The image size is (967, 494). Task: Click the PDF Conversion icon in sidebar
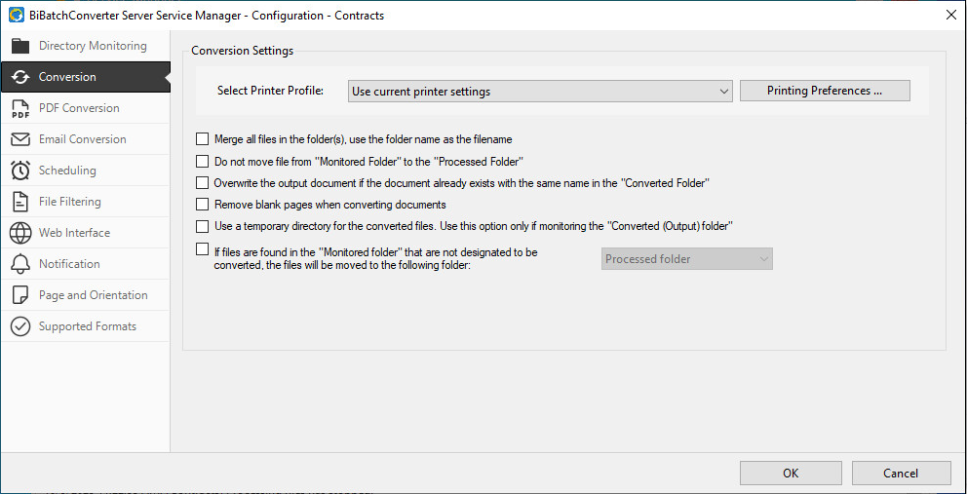20,108
